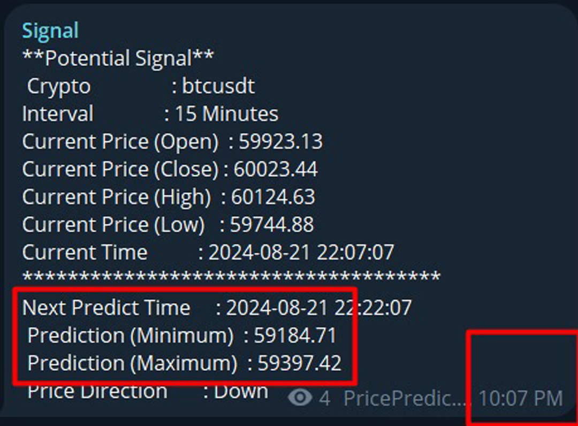The height and width of the screenshot is (426, 578).
Task: Click the maximum prediction 59397.42
Action: [300, 363]
